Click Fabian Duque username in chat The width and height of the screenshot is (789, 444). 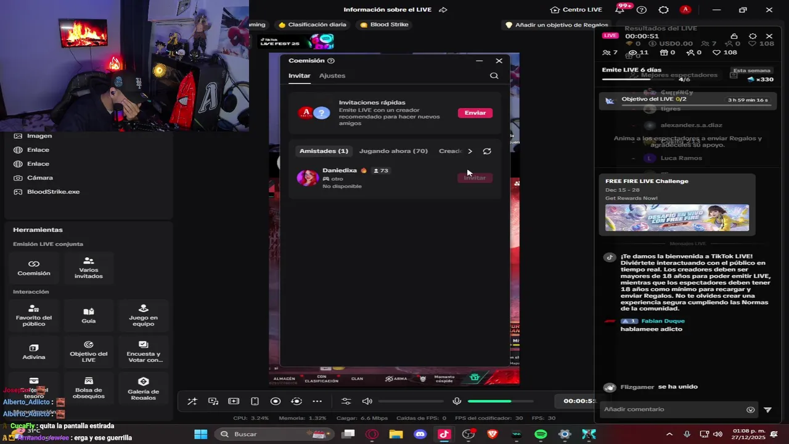(663, 321)
